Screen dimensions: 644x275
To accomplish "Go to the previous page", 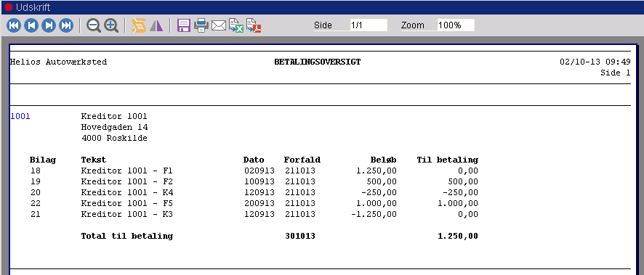I will (31, 25).
